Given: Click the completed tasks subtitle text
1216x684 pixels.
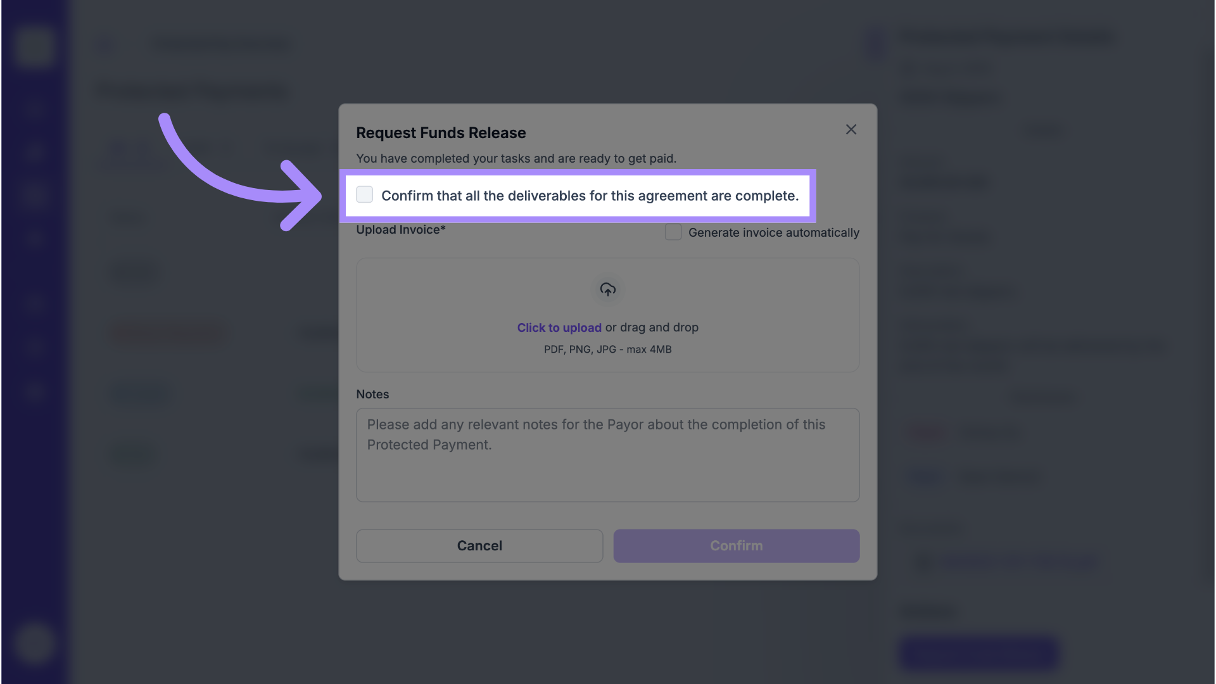Looking at the screenshot, I should click(516, 158).
